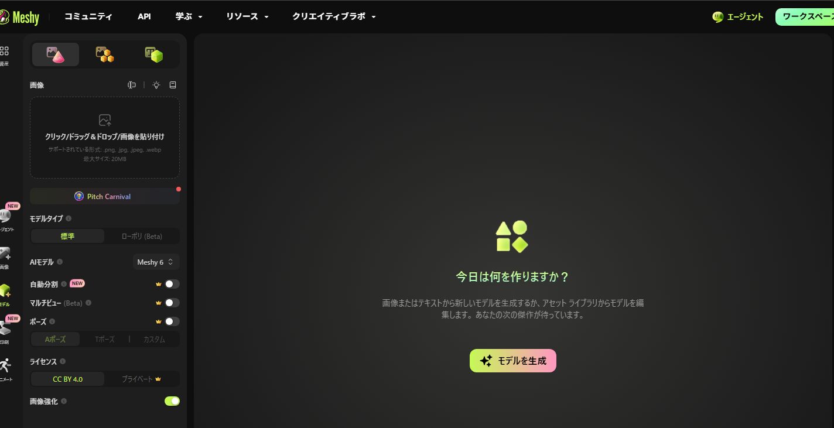Click info icon next to 画像強化
834x428 pixels.
64,401
